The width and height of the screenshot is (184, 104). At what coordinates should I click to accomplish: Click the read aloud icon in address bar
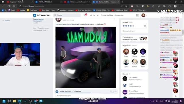(x=122, y=6)
